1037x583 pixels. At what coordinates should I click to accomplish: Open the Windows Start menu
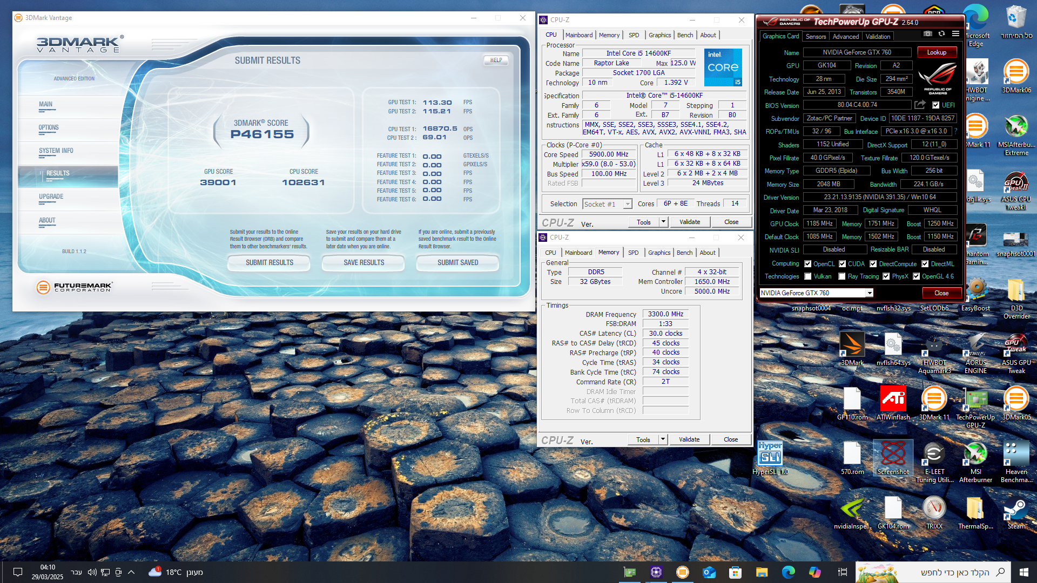pyautogui.click(x=1023, y=572)
